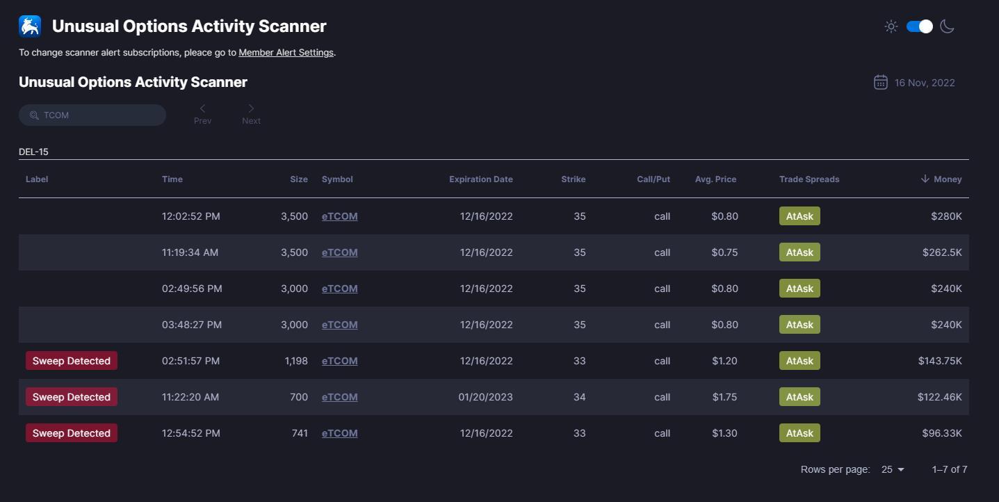Click strike 34 cell

580,397
